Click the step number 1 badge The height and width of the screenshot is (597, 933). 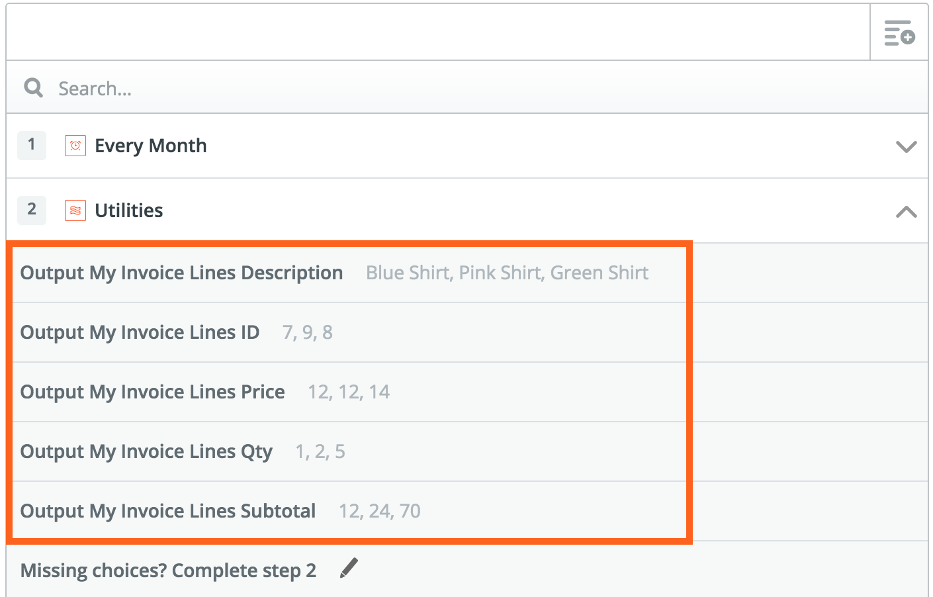pos(32,145)
